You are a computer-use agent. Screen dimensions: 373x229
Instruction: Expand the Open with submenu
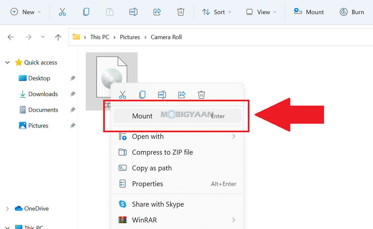coord(148,136)
